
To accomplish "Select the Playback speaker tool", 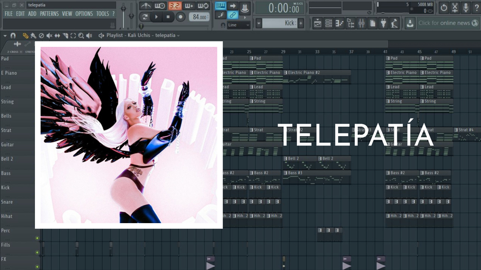I will [x=89, y=35].
